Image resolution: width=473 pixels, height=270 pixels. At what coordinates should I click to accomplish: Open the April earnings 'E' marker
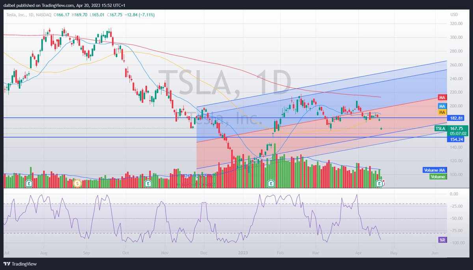coord(380,183)
